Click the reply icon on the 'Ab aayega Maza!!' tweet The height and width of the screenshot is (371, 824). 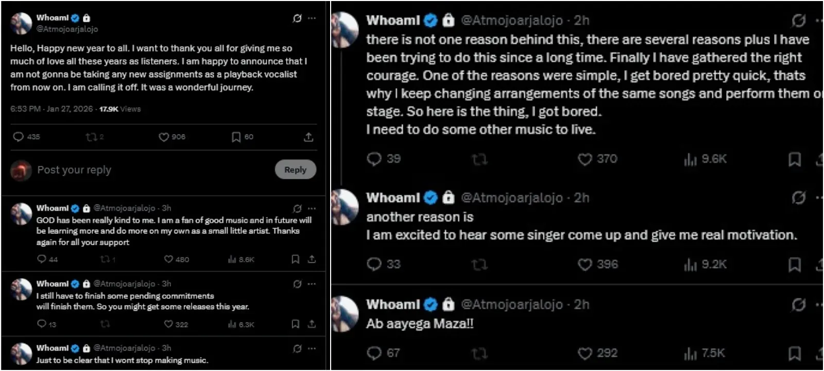[x=374, y=353]
